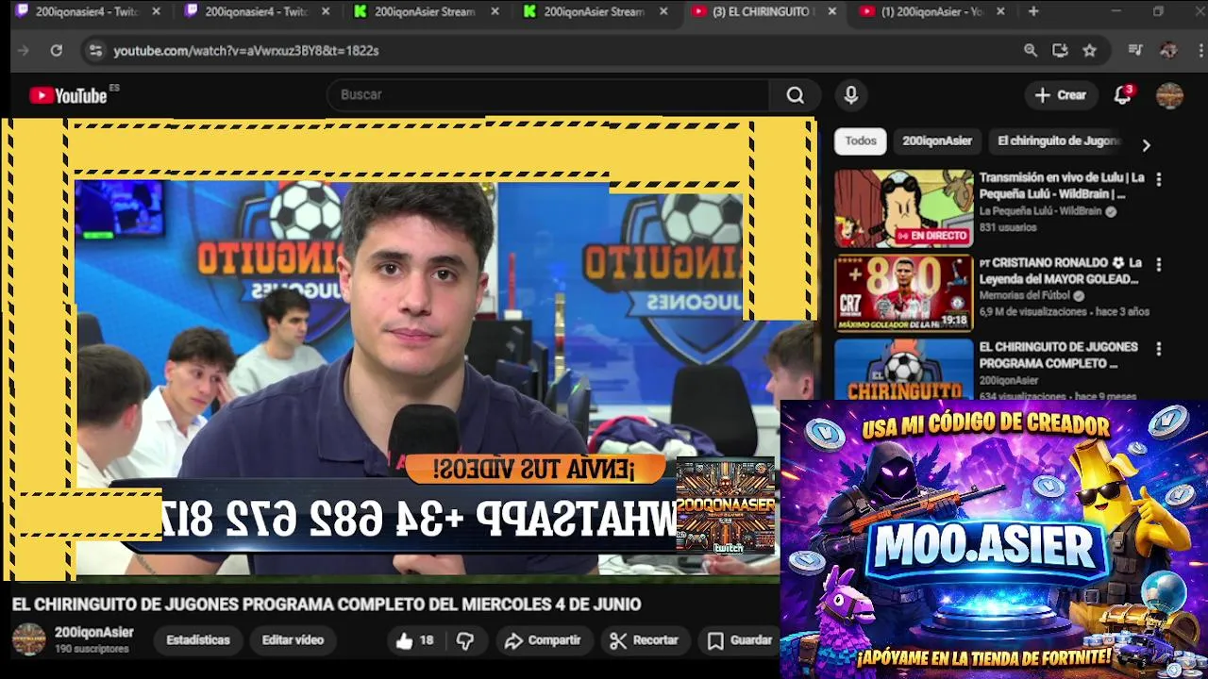Image resolution: width=1208 pixels, height=679 pixels.
Task: Click Editar vídeo button
Action: 293,640
